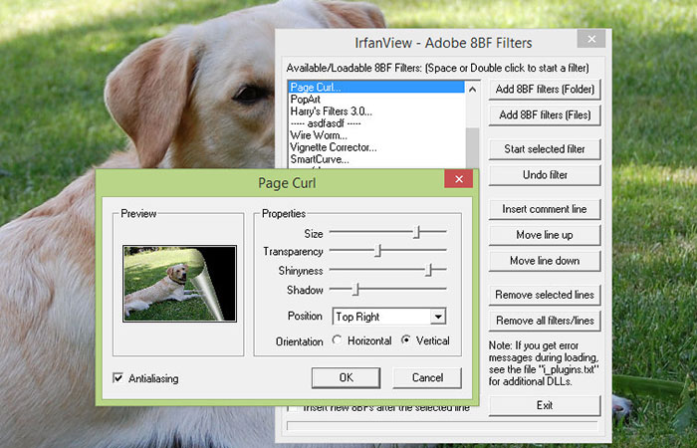Select Wire Worm... in filter list
Image resolution: width=697 pixels, height=448 pixels.
pos(376,135)
